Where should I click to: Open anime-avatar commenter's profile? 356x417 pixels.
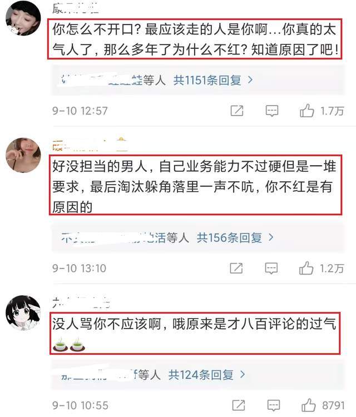pyautogui.click(x=23, y=312)
